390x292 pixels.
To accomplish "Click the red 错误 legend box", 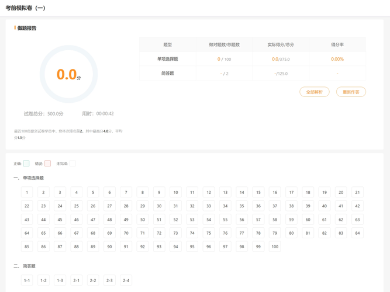I will pos(48,164).
